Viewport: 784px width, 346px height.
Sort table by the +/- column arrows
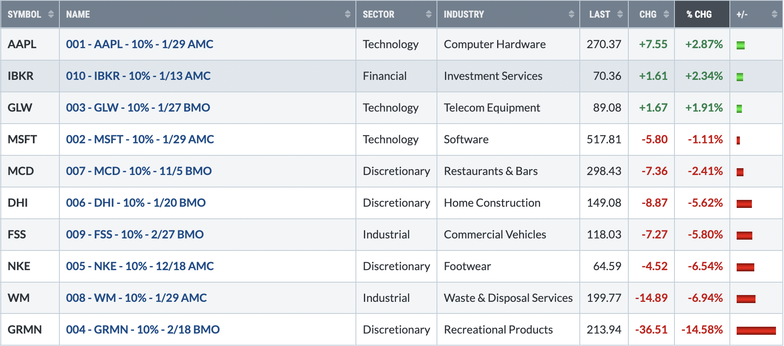[774, 14]
